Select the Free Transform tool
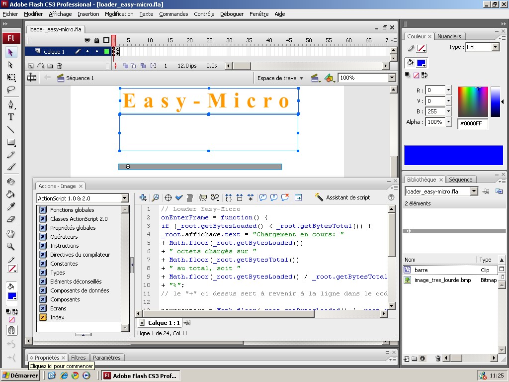This screenshot has width=509, height=382. 11,77
